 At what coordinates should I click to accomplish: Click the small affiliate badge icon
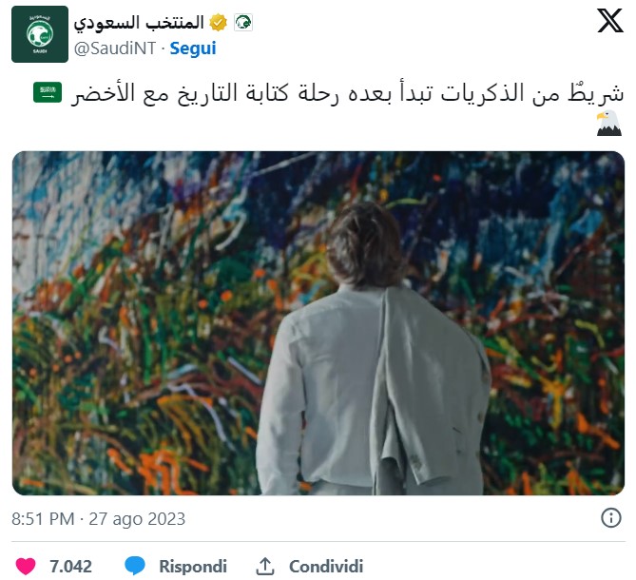pyautogui.click(x=243, y=22)
